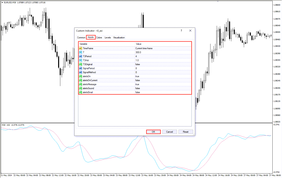Screen dimensions: 282x178
Task: Click the alertsMessage variable name
Action: (90, 84)
